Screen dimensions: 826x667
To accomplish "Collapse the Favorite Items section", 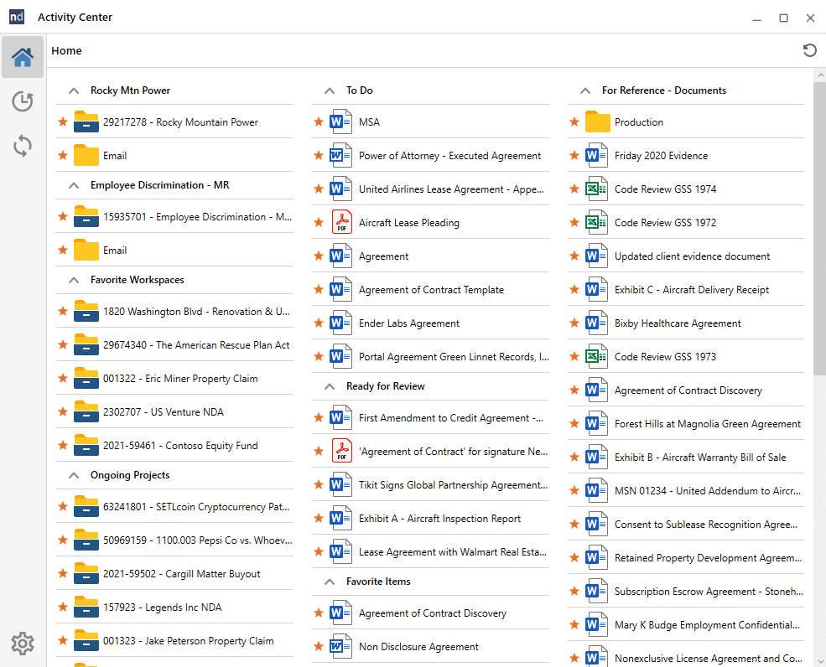I will point(330,582).
